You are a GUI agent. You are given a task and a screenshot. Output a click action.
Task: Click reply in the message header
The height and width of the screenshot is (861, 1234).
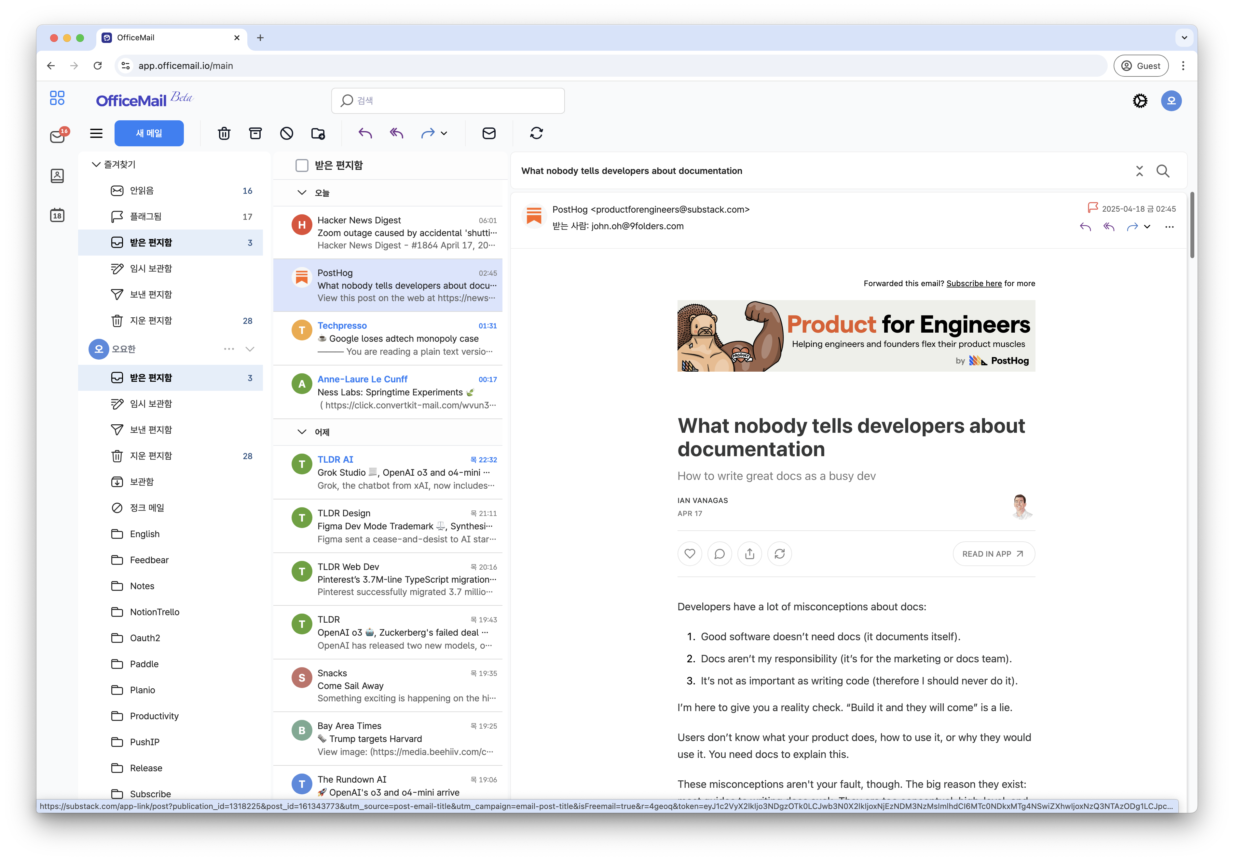tap(1085, 227)
